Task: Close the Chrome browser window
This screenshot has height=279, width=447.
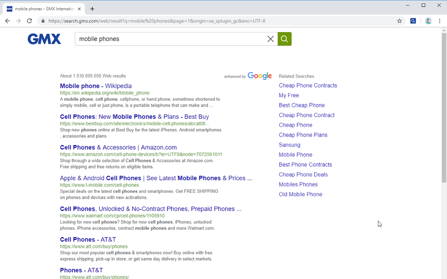Action: click(439, 5)
